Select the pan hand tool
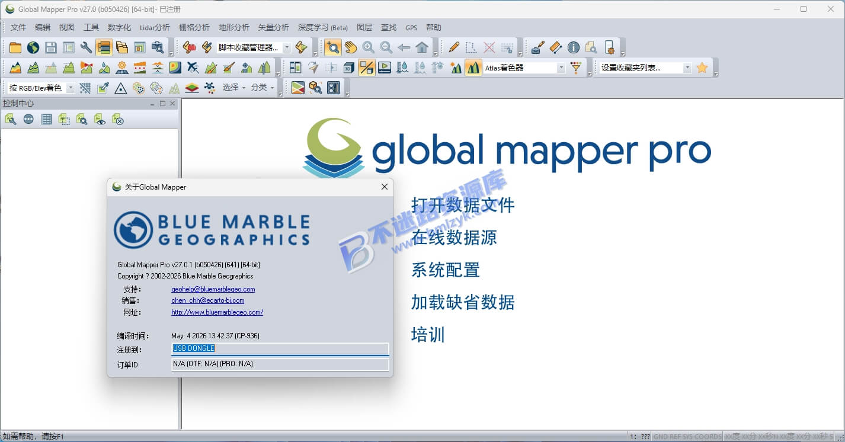 click(351, 47)
